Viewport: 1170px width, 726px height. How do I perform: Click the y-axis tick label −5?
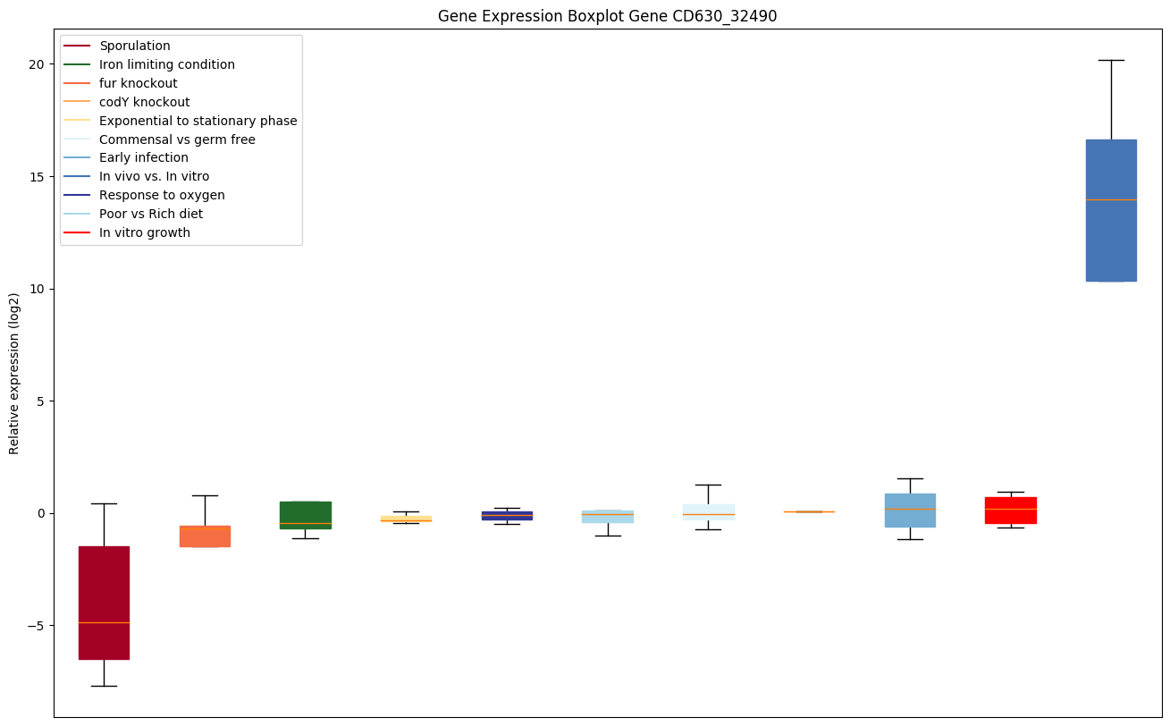[x=37, y=626]
